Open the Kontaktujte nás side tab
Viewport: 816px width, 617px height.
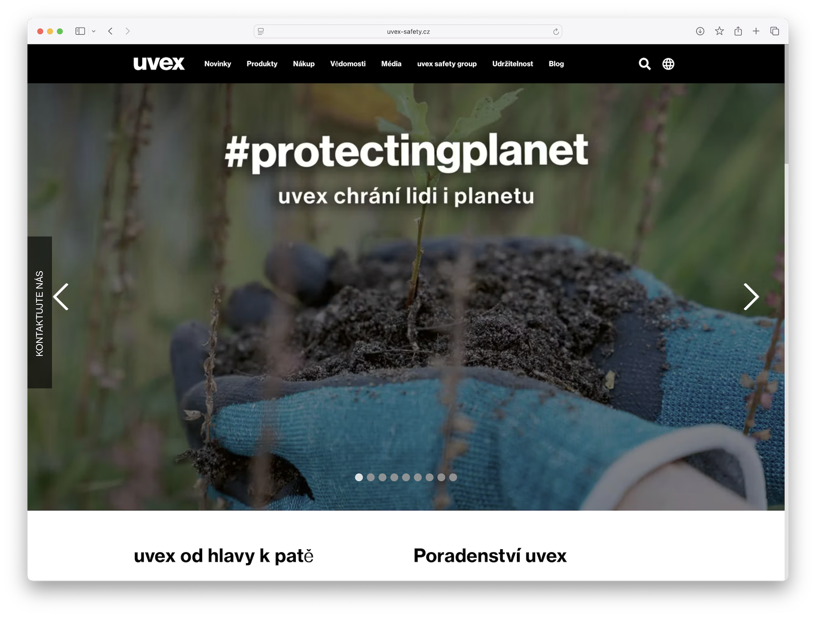pos(40,312)
